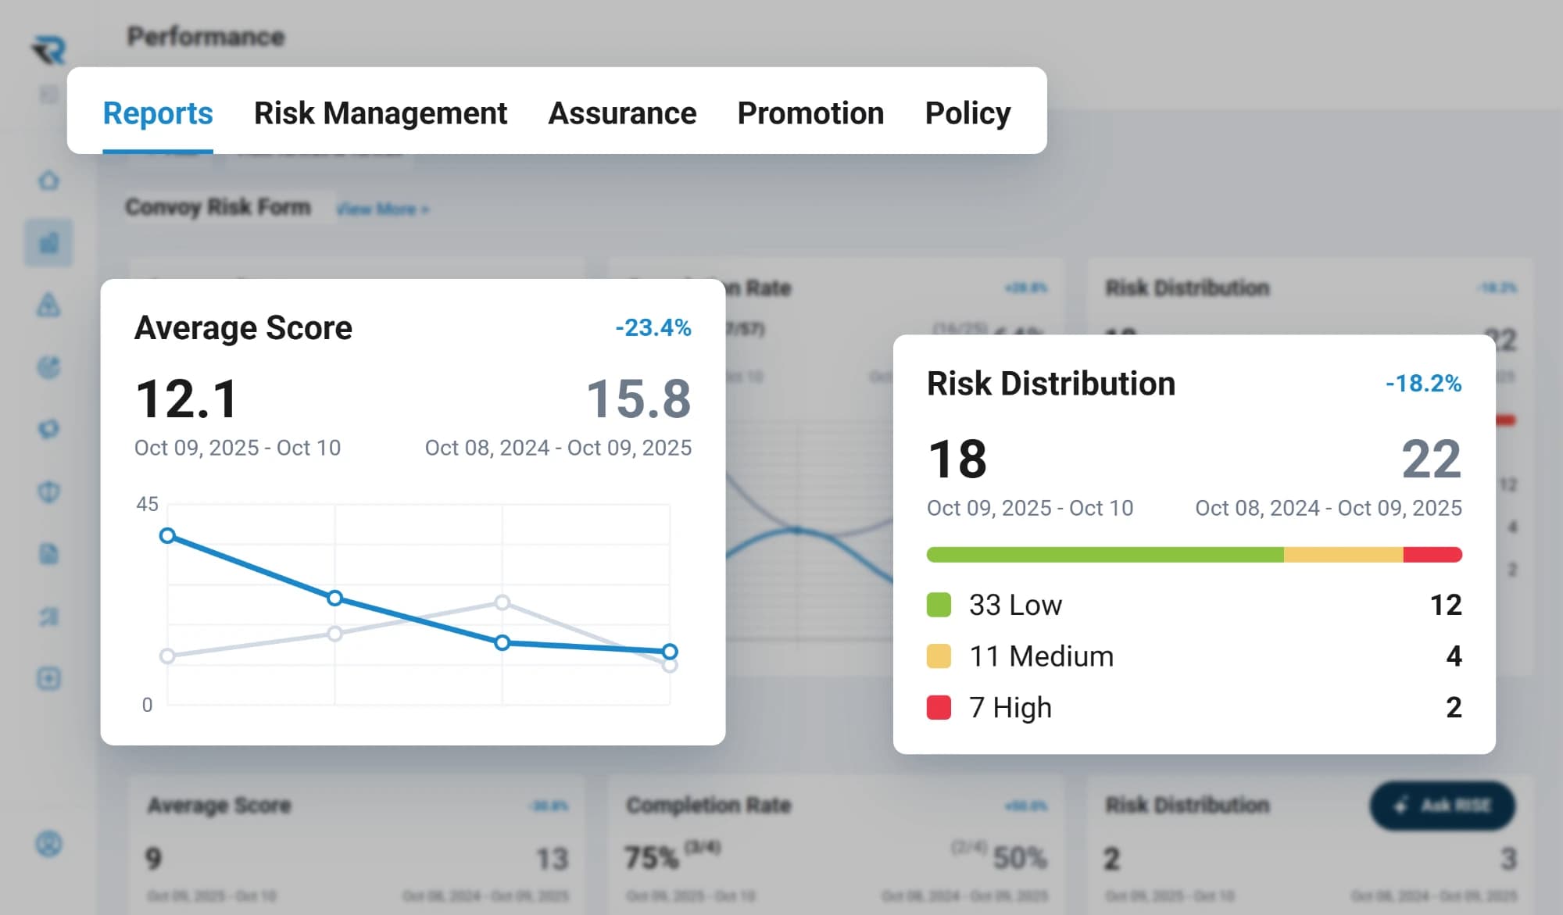Click the small panel toggle icon below logo
This screenshot has width=1563, height=915.
pos(48,95)
